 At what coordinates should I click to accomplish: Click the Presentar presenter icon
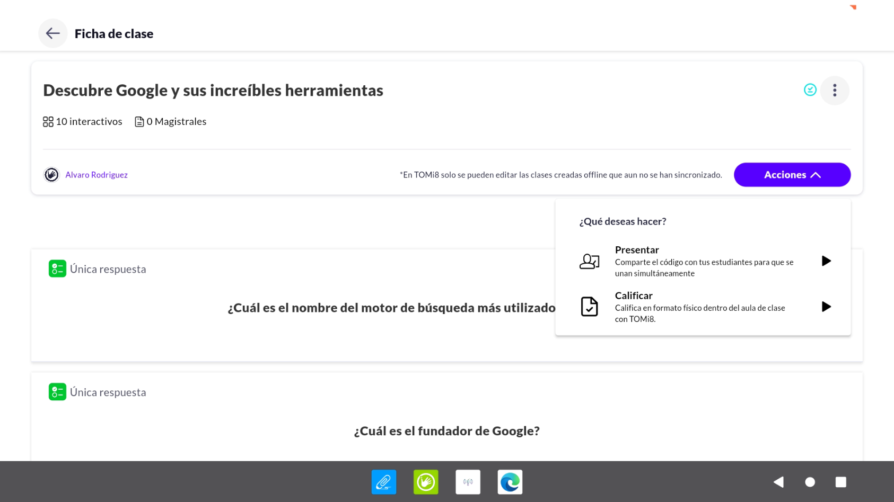[x=589, y=262]
